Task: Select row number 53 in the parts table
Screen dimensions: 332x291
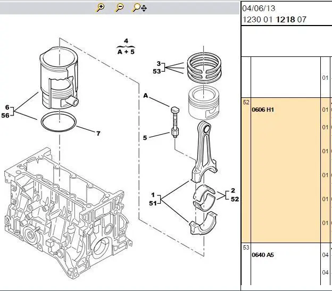Action: point(246,247)
